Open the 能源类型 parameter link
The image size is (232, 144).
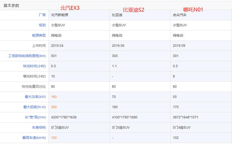39,36
